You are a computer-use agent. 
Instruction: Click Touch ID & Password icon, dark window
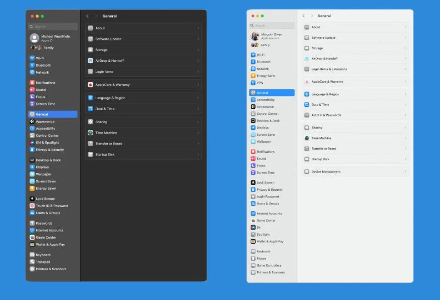click(x=32, y=206)
